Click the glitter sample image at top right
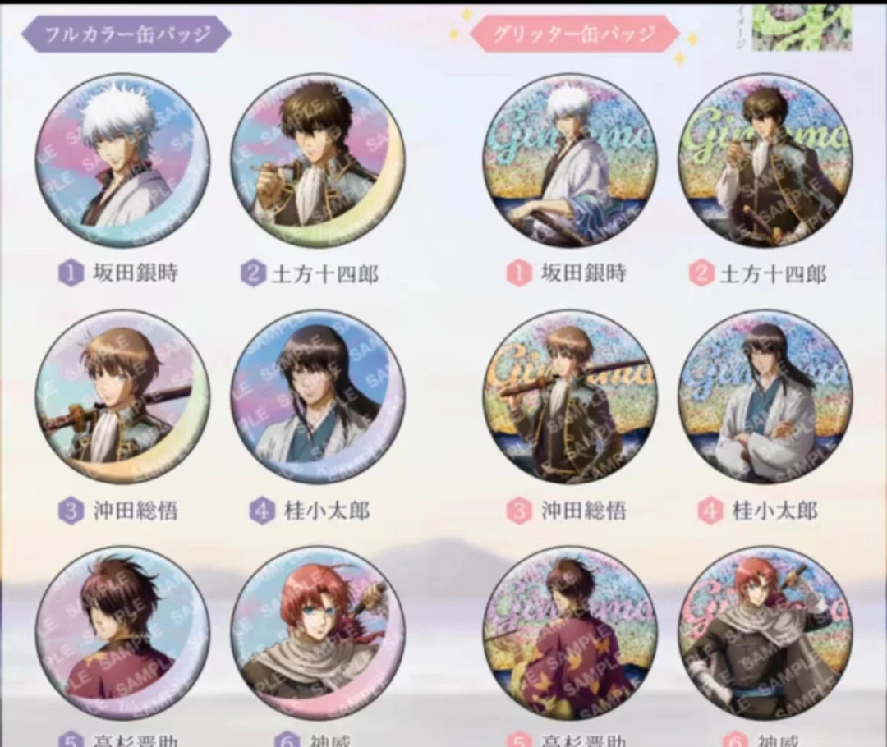 [x=802, y=26]
